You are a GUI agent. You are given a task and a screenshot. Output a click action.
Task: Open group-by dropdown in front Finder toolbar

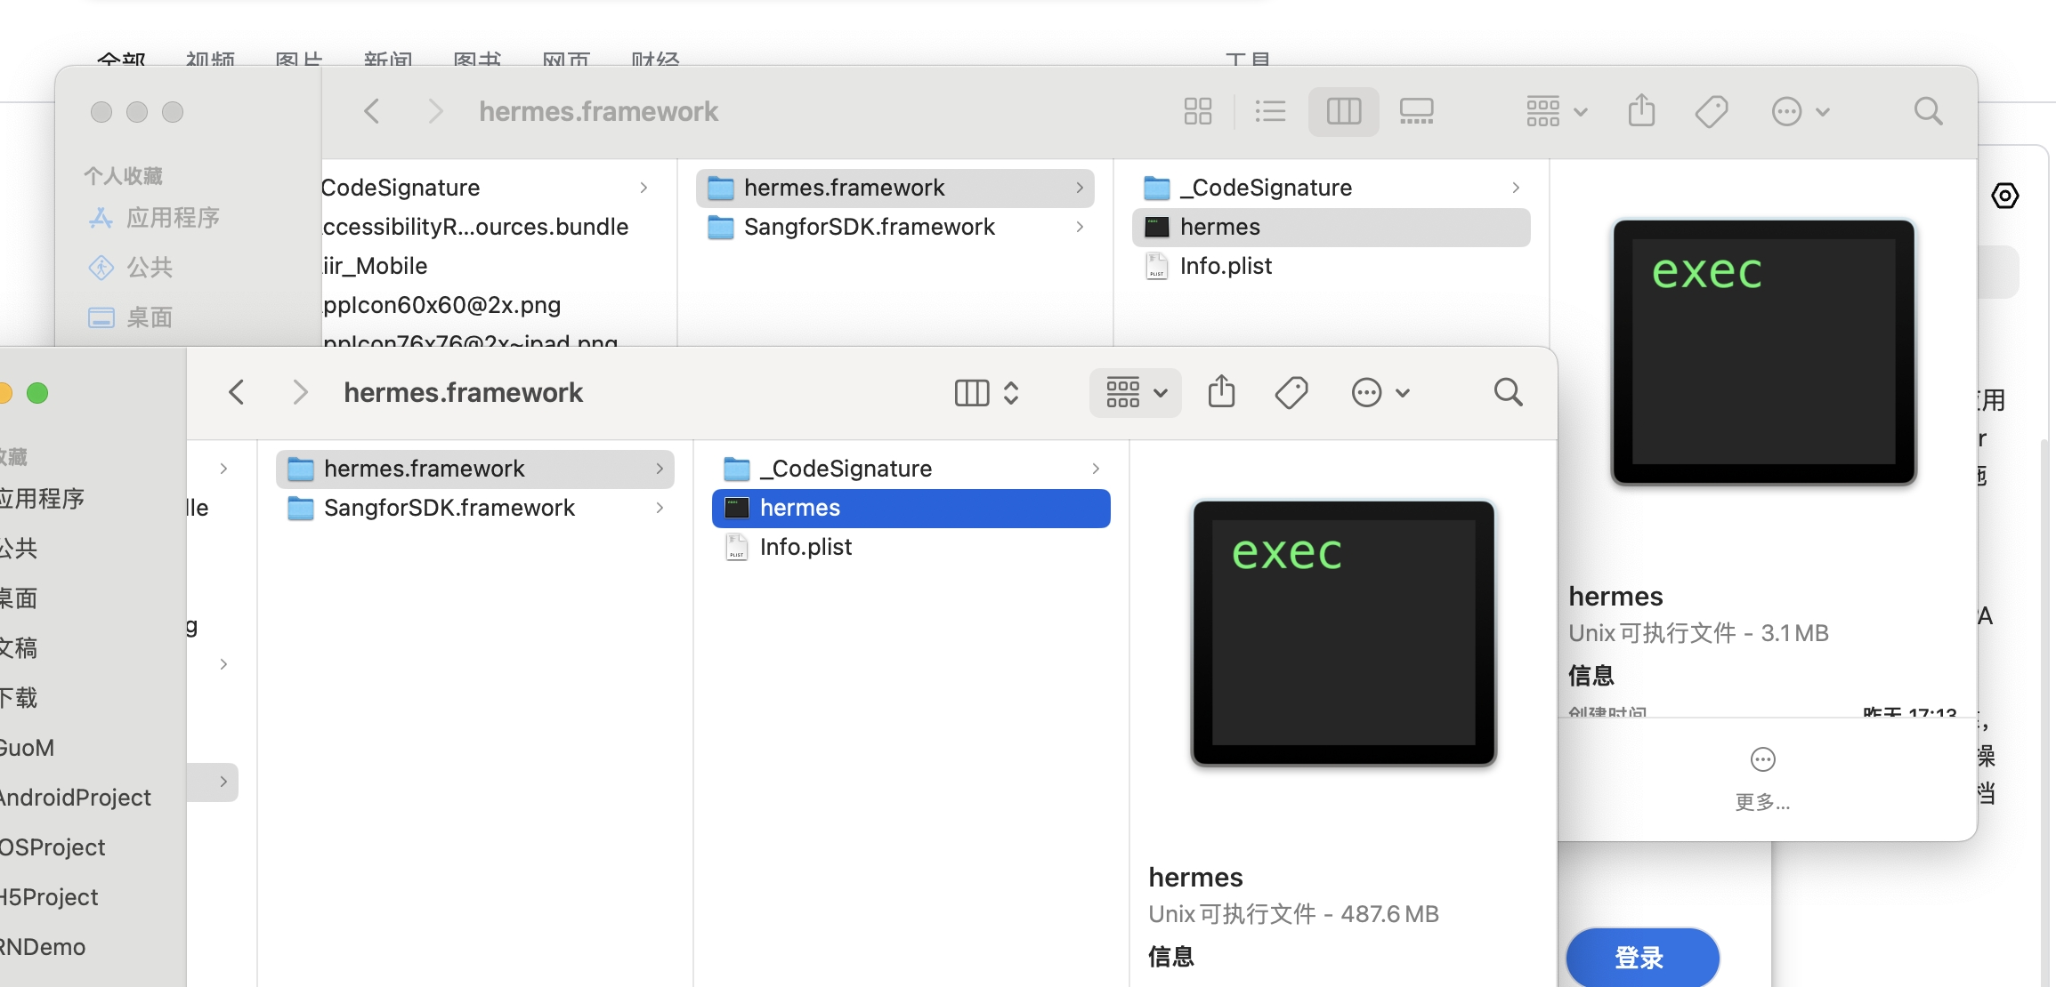point(1136,392)
